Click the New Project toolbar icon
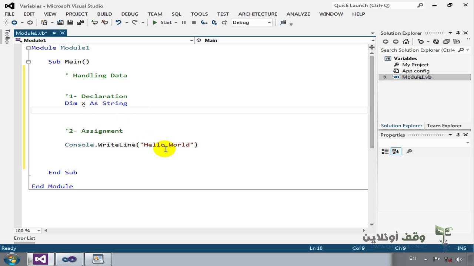The width and height of the screenshot is (474, 266). [44, 23]
